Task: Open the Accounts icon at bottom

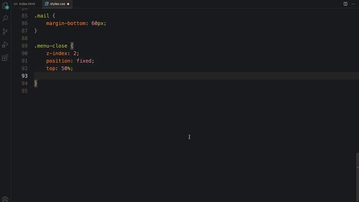Action: (x=5, y=199)
